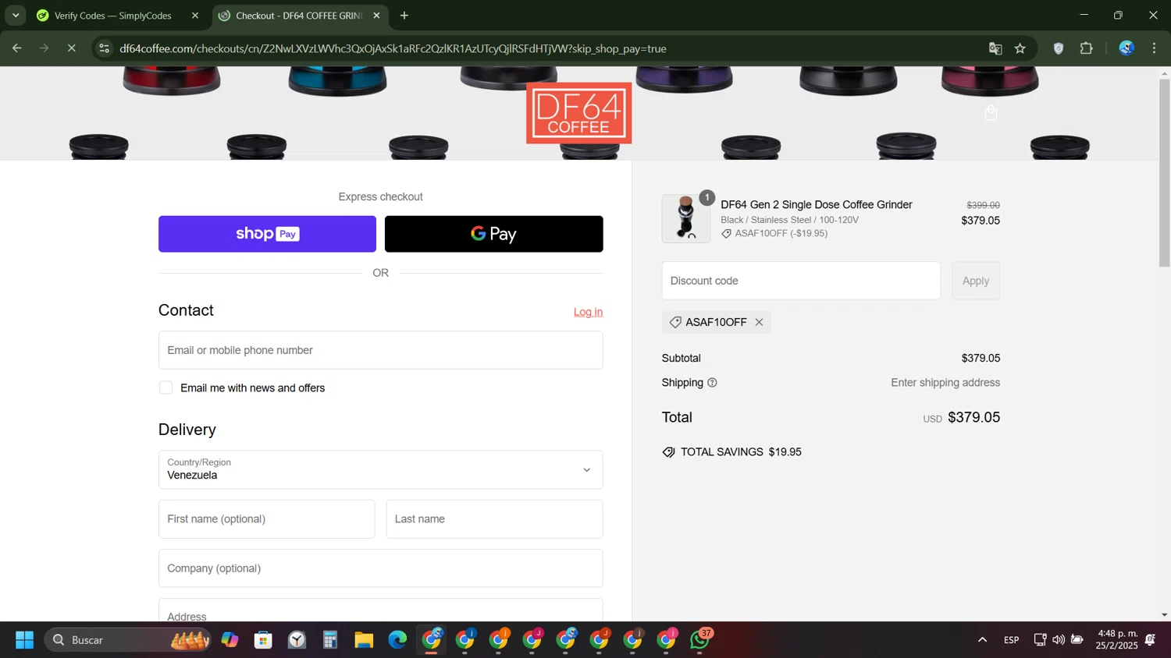Close the Checkout DF64 tab
1171x658 pixels.
(x=376, y=16)
